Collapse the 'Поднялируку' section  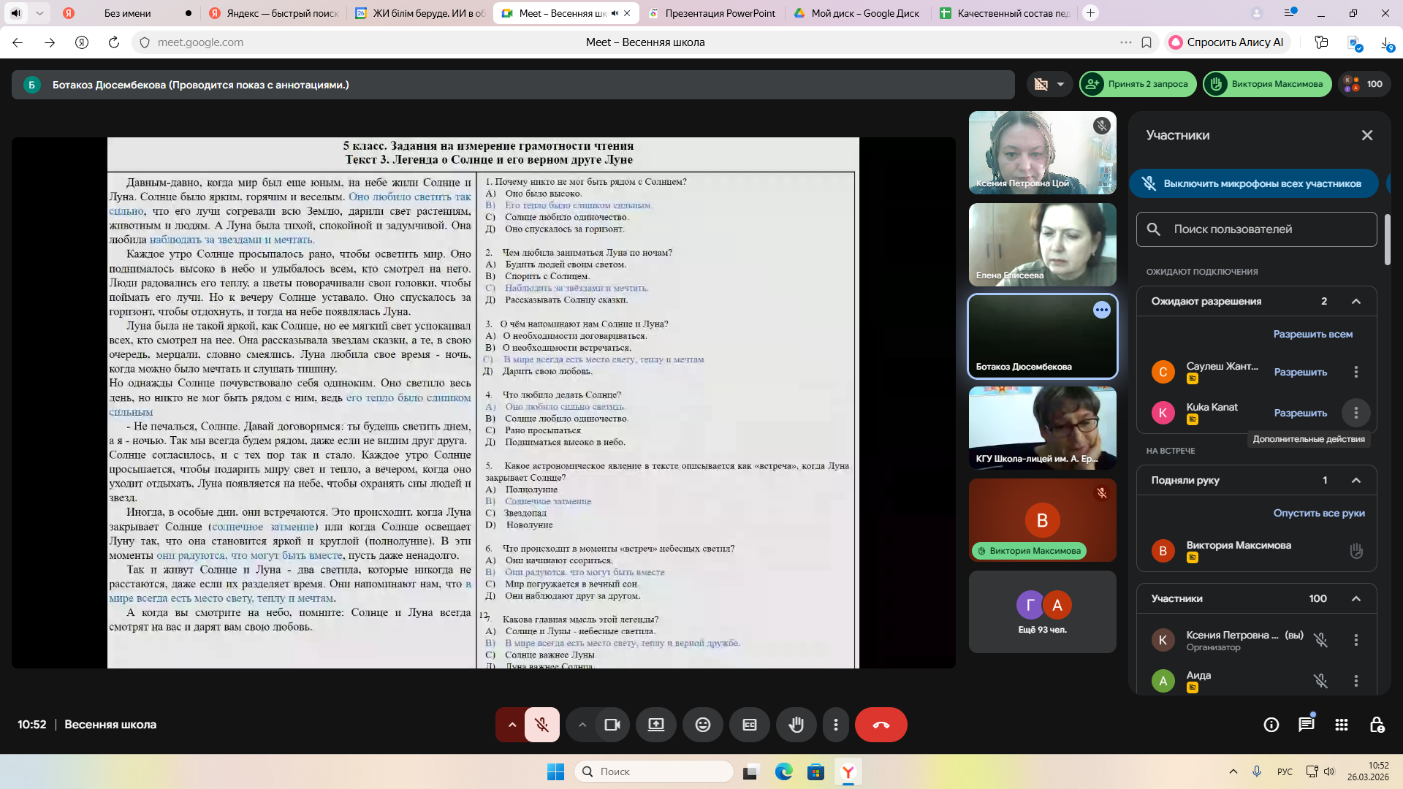(x=1356, y=480)
